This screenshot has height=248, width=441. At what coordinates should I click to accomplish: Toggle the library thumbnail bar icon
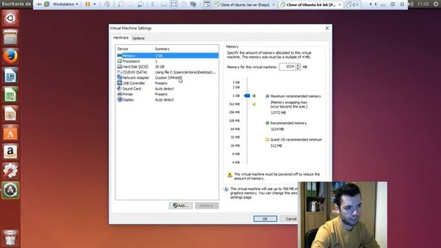207,4
